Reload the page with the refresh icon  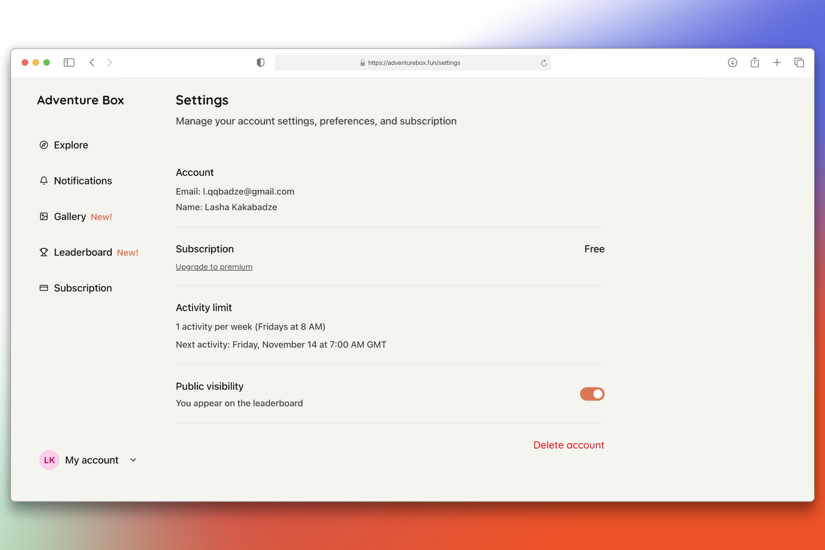point(543,62)
